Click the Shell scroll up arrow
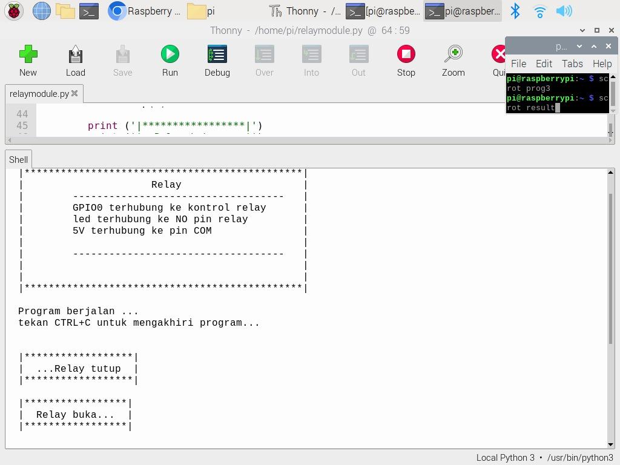Viewport: 620px width, 465px height. pyautogui.click(x=610, y=173)
